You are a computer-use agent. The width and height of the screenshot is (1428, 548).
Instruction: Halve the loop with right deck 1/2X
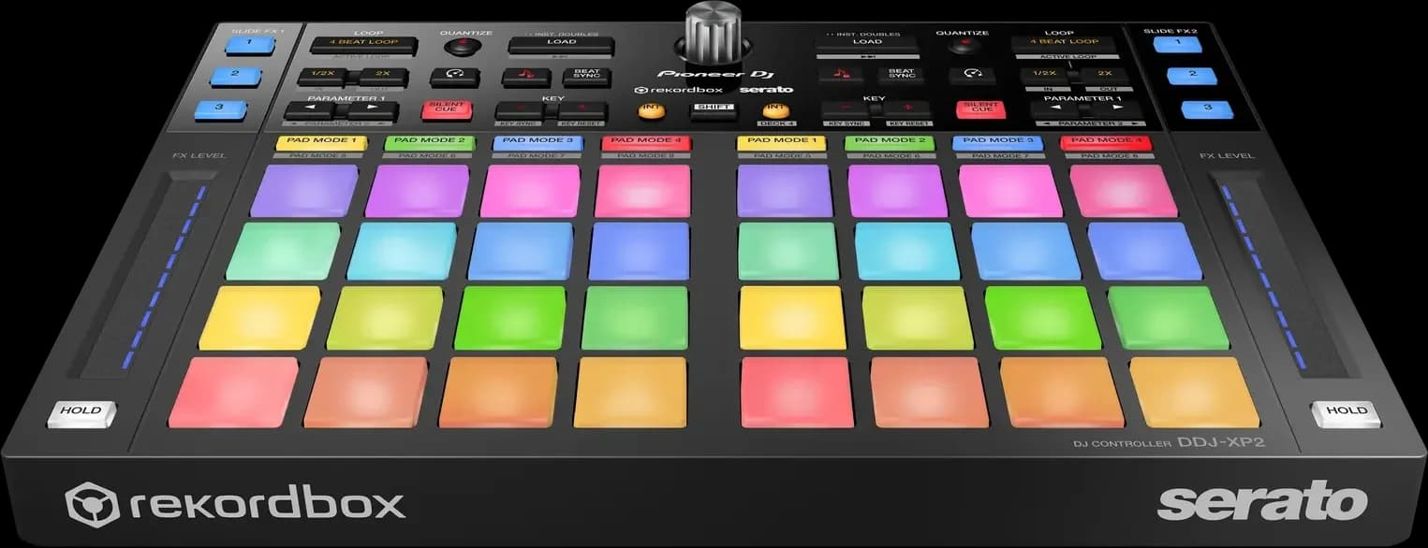(1045, 75)
